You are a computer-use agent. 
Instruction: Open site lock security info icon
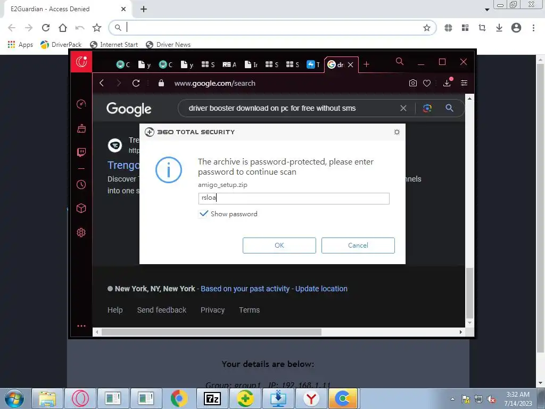[161, 83]
